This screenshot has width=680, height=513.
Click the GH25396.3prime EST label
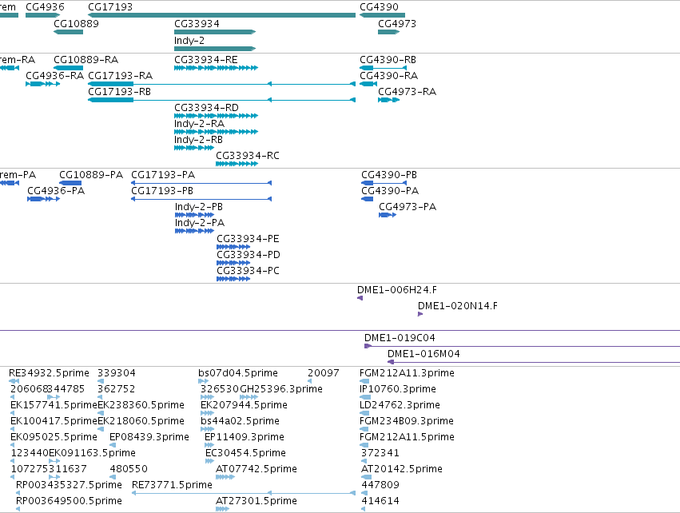coord(281,389)
